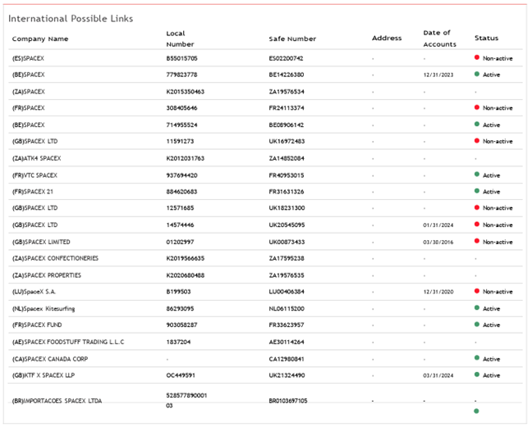This screenshot has height=427, width=532.
Task: Click local number K2015350463
Action: click(x=186, y=92)
